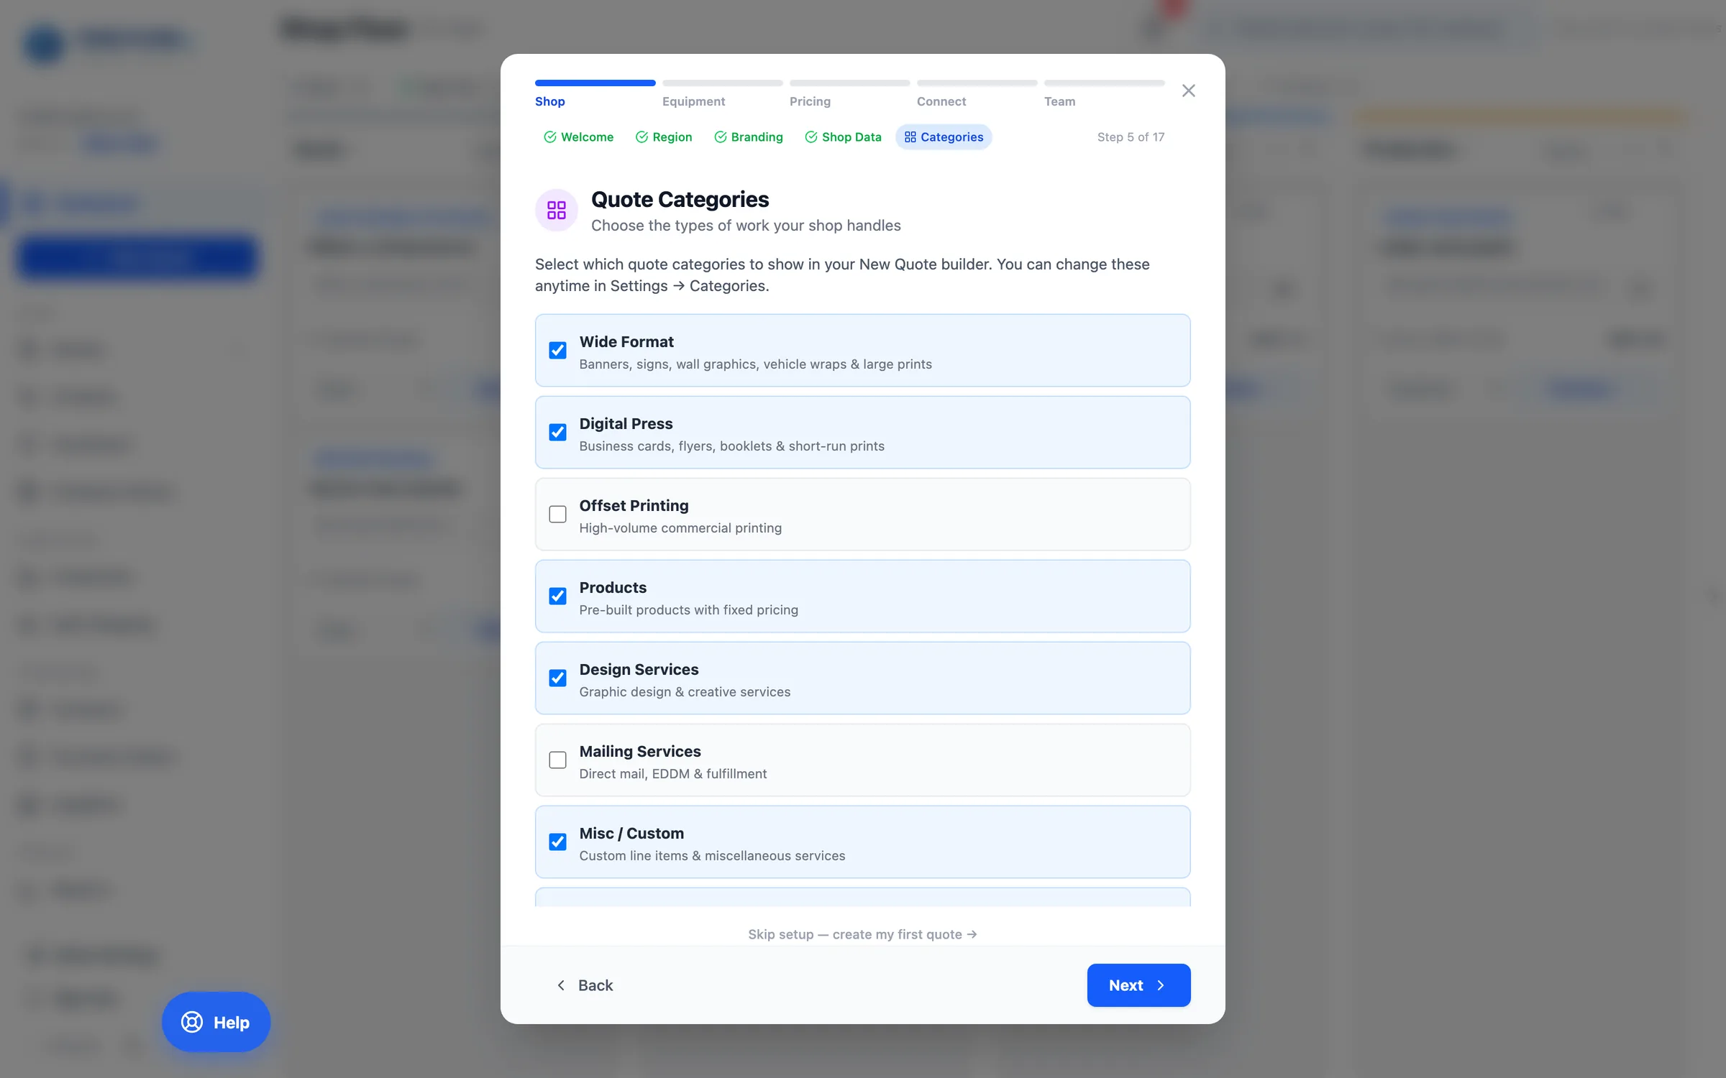The width and height of the screenshot is (1726, 1078).
Task: Click the Step 5 of 17 label
Action: (x=1131, y=137)
